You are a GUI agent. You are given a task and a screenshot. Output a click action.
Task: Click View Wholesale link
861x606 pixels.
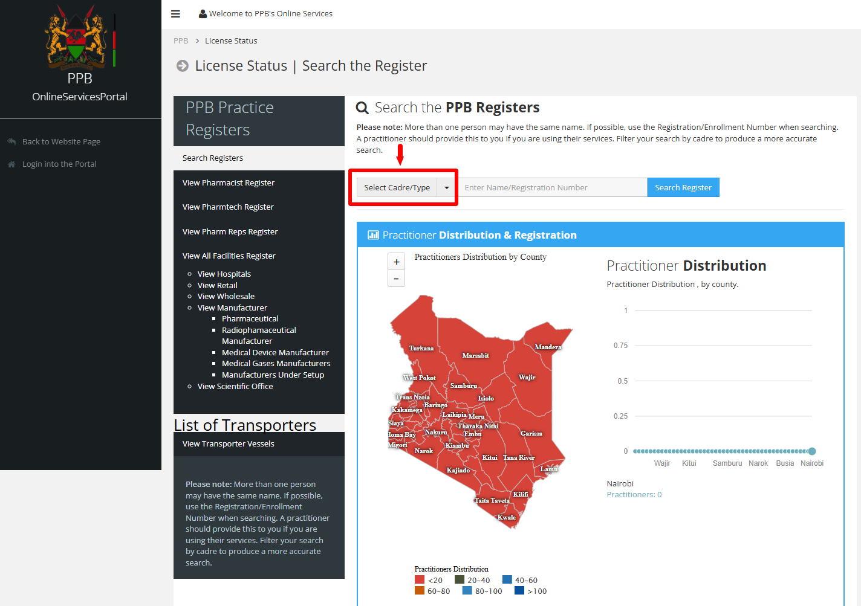coord(226,296)
